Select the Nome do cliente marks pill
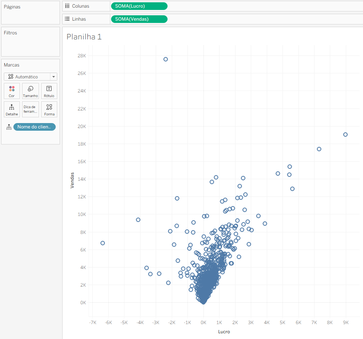The height and width of the screenshot is (339, 363). point(34,127)
